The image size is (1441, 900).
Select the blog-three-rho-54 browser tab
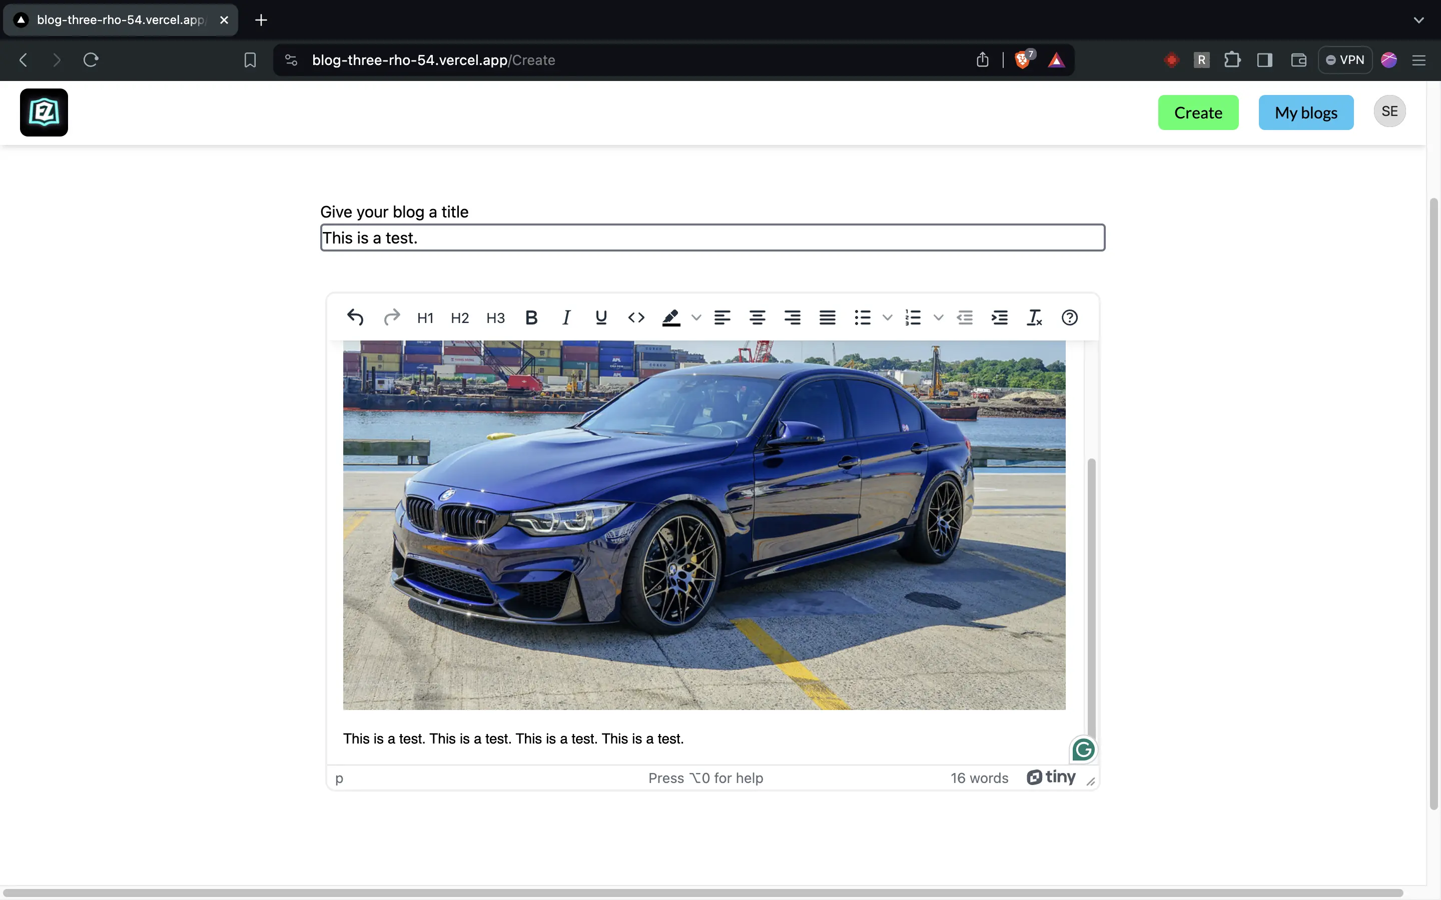120,19
